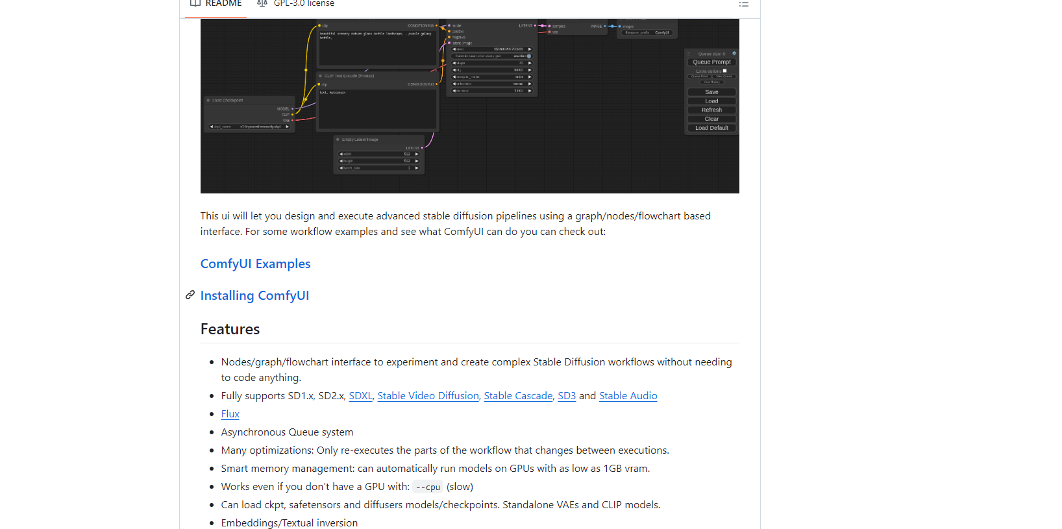Tick the Extra options checkbox
The height and width of the screenshot is (529, 1062).
click(x=724, y=71)
